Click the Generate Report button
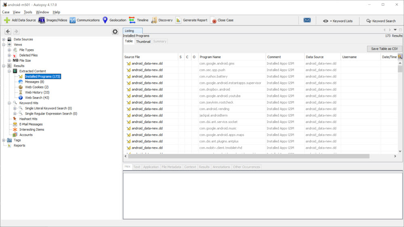This screenshot has width=404, height=227. (x=191, y=20)
